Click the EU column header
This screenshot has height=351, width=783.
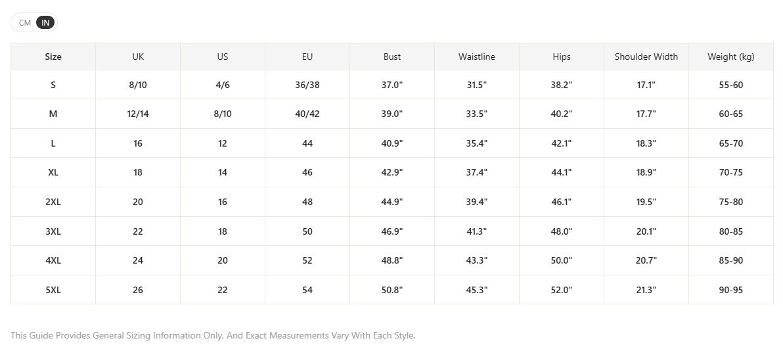[307, 57]
